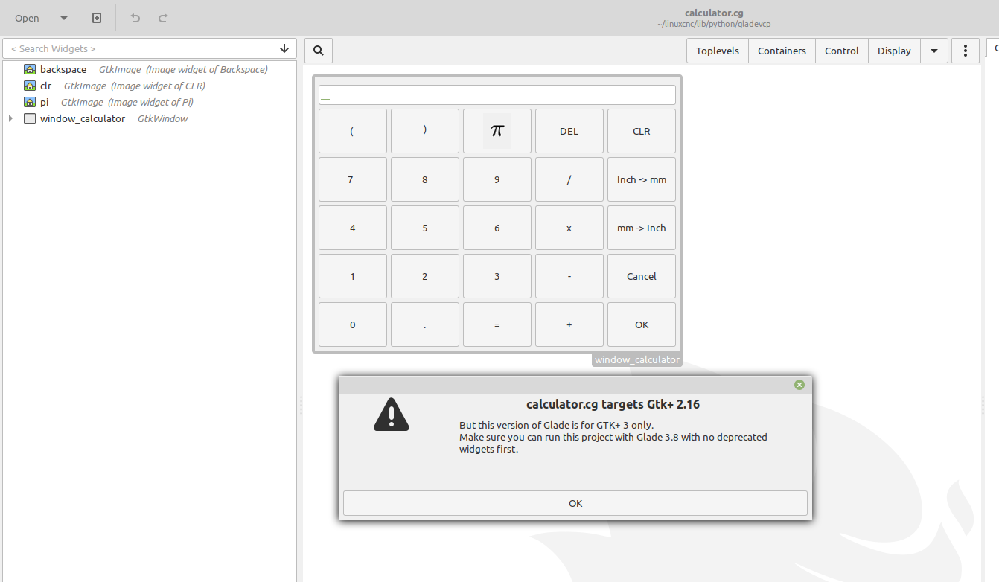Expand the window_calculator tree node
Viewport: 999px width, 582px height.
point(10,118)
